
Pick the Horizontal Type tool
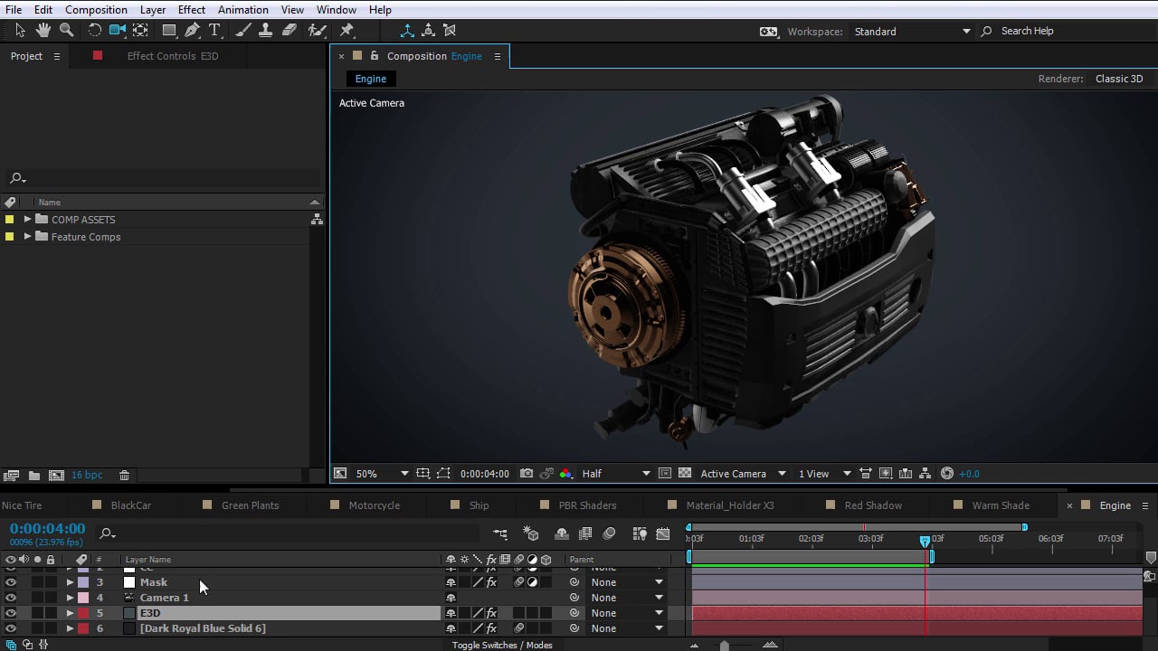pos(215,30)
